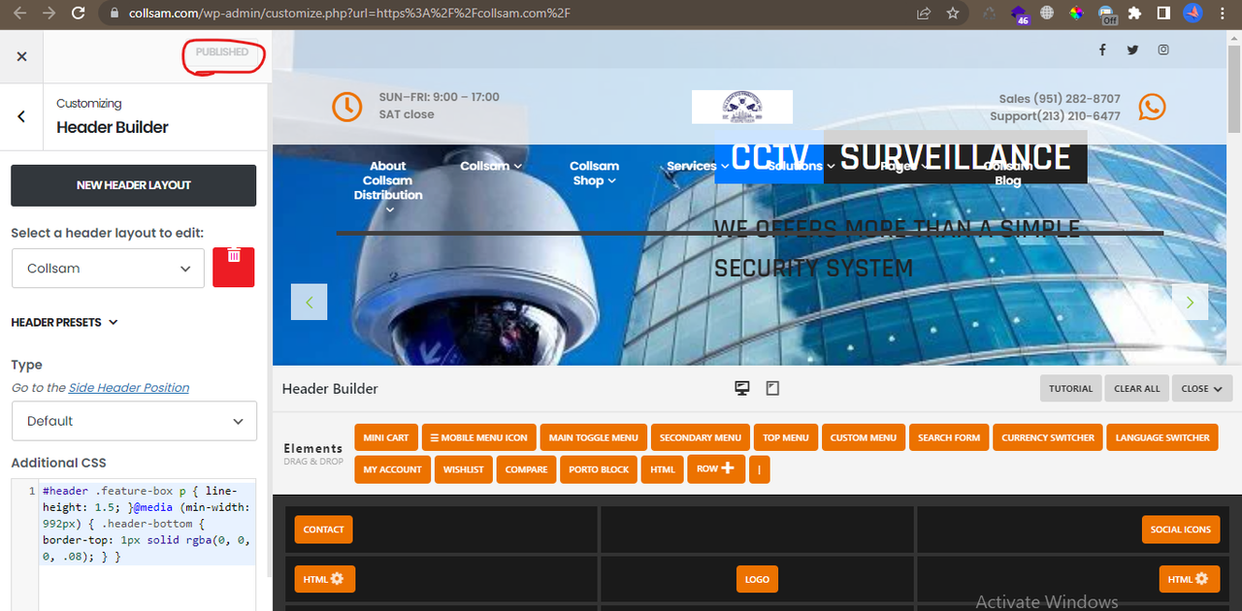The width and height of the screenshot is (1242, 611).
Task: Switch to mobile header view
Action: point(772,388)
